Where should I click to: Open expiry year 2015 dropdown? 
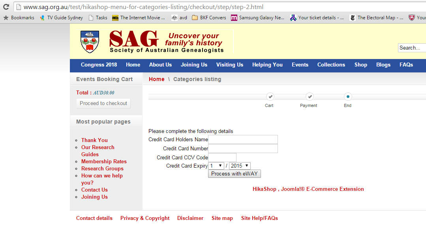240,166
